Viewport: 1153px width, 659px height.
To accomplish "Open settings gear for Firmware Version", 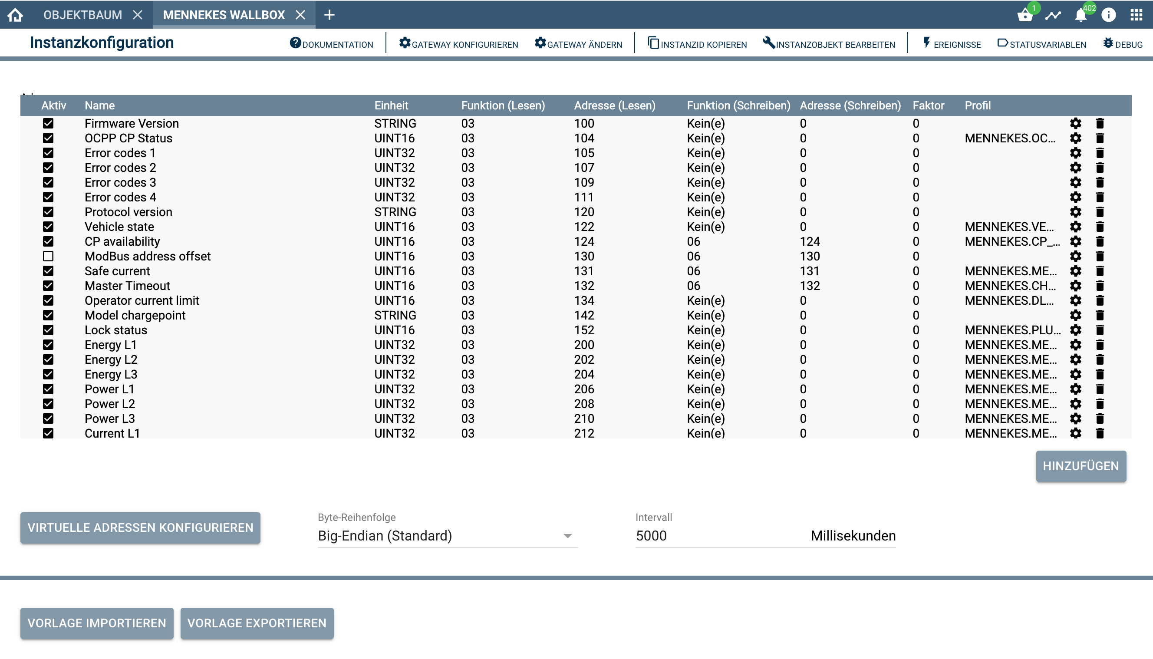I will [x=1076, y=123].
